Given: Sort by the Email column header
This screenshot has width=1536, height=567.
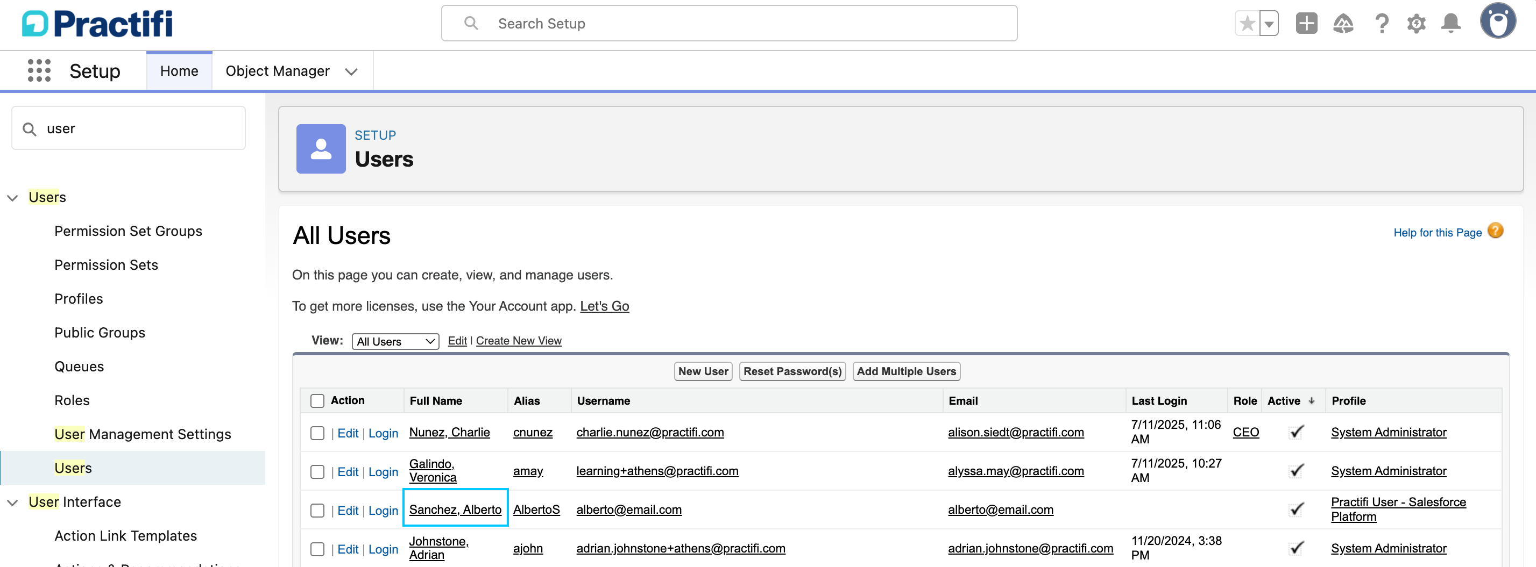Looking at the screenshot, I should 963,401.
